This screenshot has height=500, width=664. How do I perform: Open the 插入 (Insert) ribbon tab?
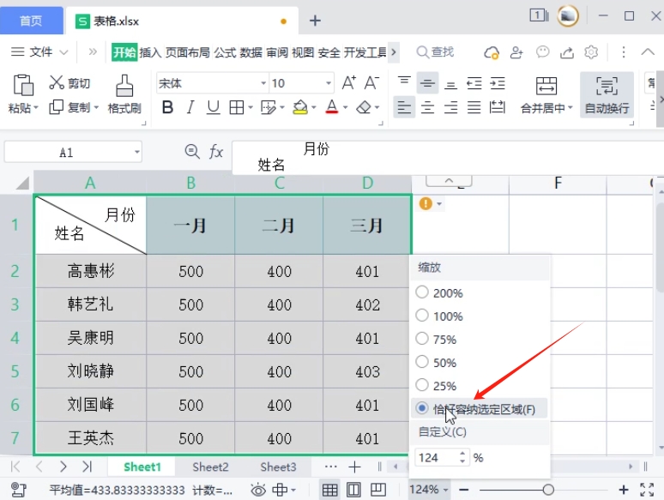click(x=150, y=52)
